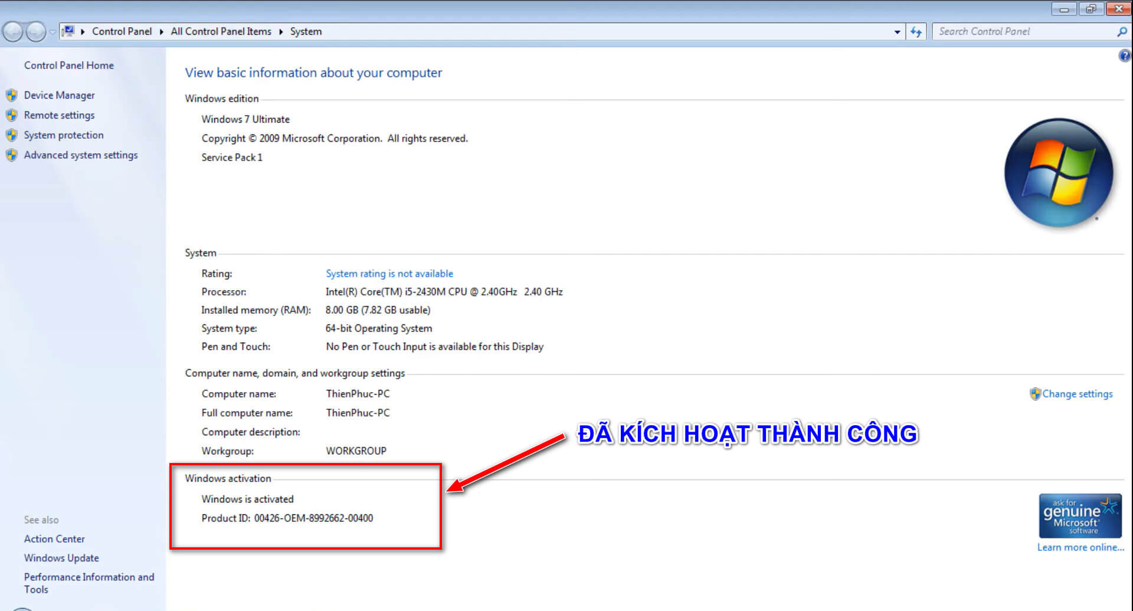The width and height of the screenshot is (1133, 611).
Task: Click the Forward navigation arrow button
Action: tap(36, 31)
